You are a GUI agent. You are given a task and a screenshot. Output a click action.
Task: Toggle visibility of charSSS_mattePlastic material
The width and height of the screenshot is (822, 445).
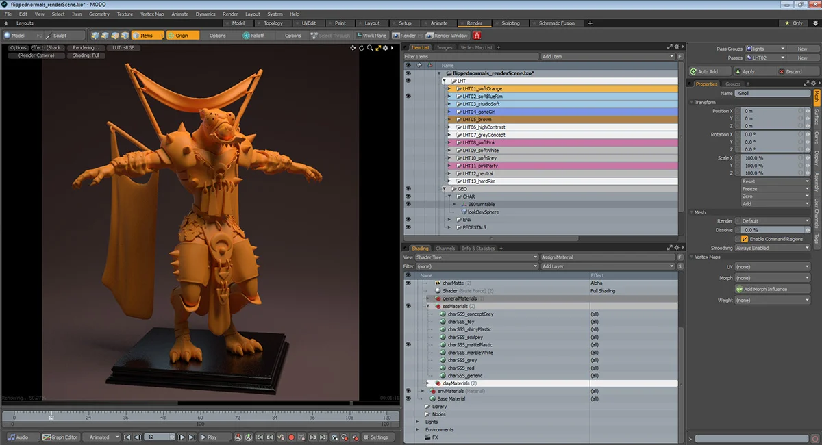(408, 345)
